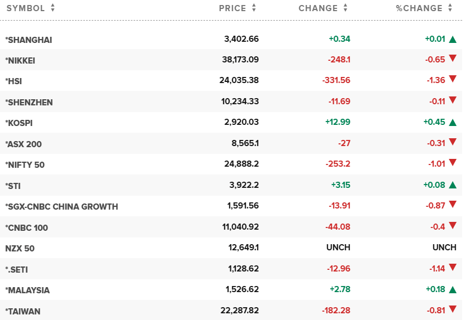Click the green up arrow for MALAYSIA
The image size is (465, 320).
pyautogui.click(x=453, y=289)
